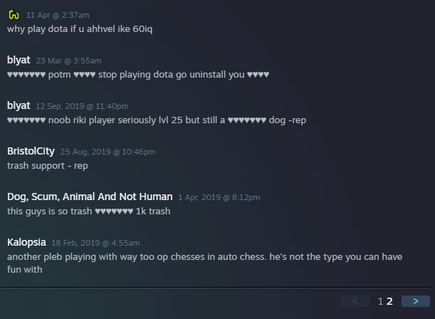Click the 12 Sep, 2019 timestamp
Screen dimensions: 435x319
coord(82,106)
